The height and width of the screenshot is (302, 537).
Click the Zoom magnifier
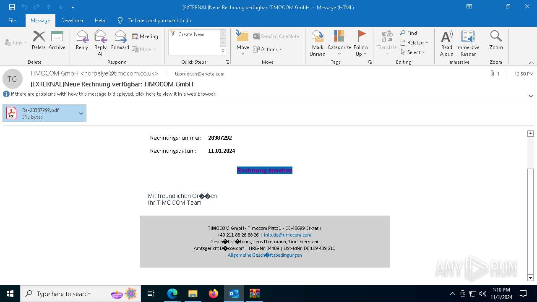496,40
